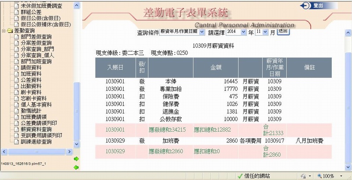Image resolution: width=352 pixels, height=180 pixels.
Task: Click the page icon beside 刷卡資料
Action: (x=16, y=92)
